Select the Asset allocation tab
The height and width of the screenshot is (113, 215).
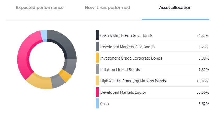pos(175,8)
